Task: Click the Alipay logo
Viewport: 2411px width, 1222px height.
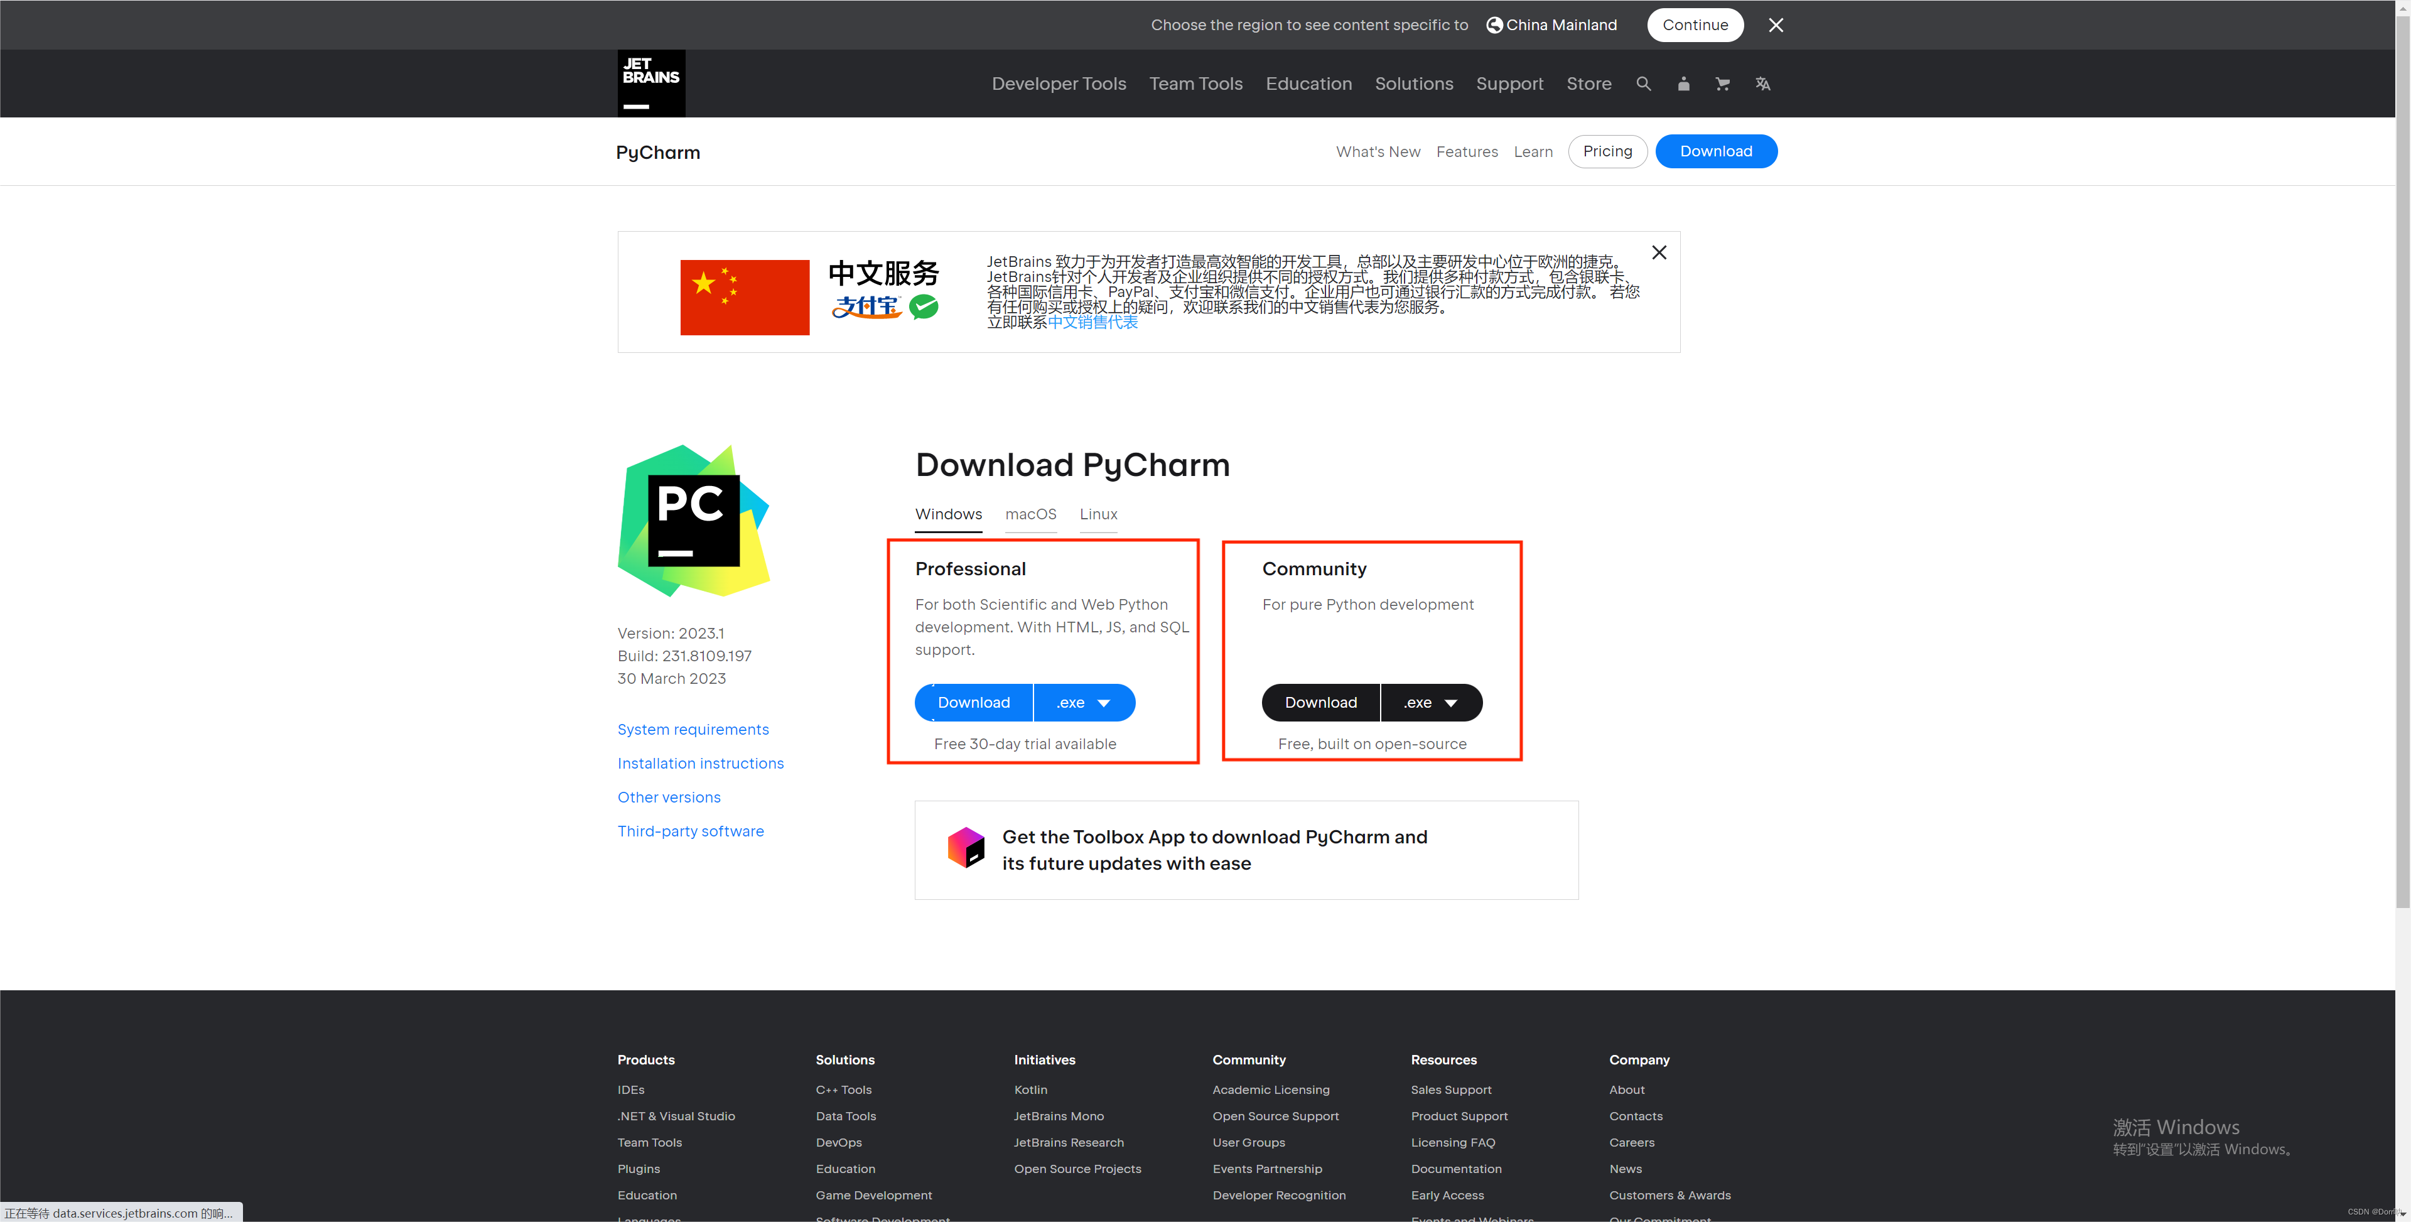Action: coord(866,306)
